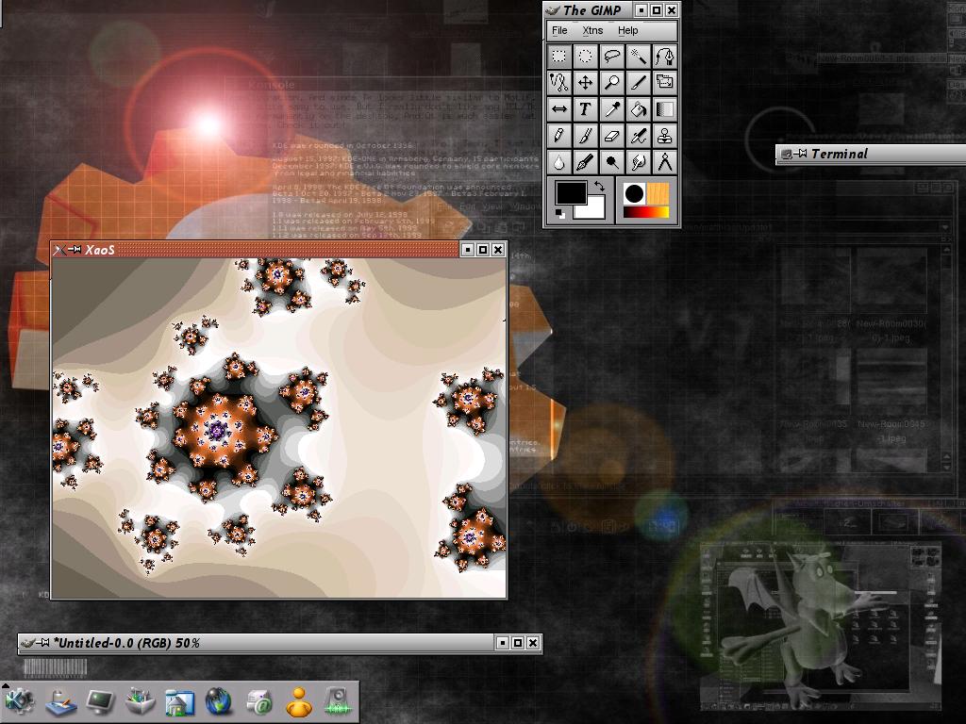This screenshot has width=966, height=724.
Task: Select the Ellipse Select tool in GIMP
Action: click(x=585, y=57)
